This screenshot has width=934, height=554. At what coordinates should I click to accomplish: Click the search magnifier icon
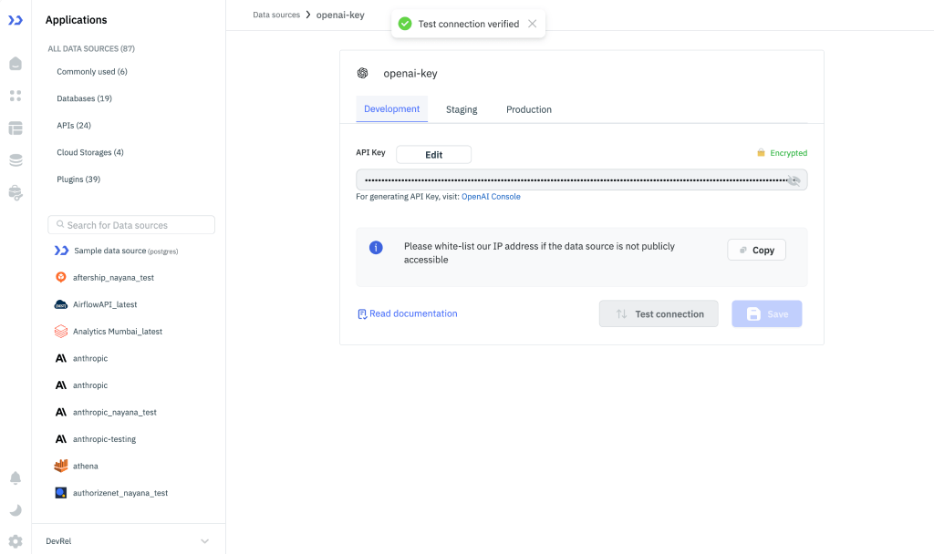coord(60,224)
